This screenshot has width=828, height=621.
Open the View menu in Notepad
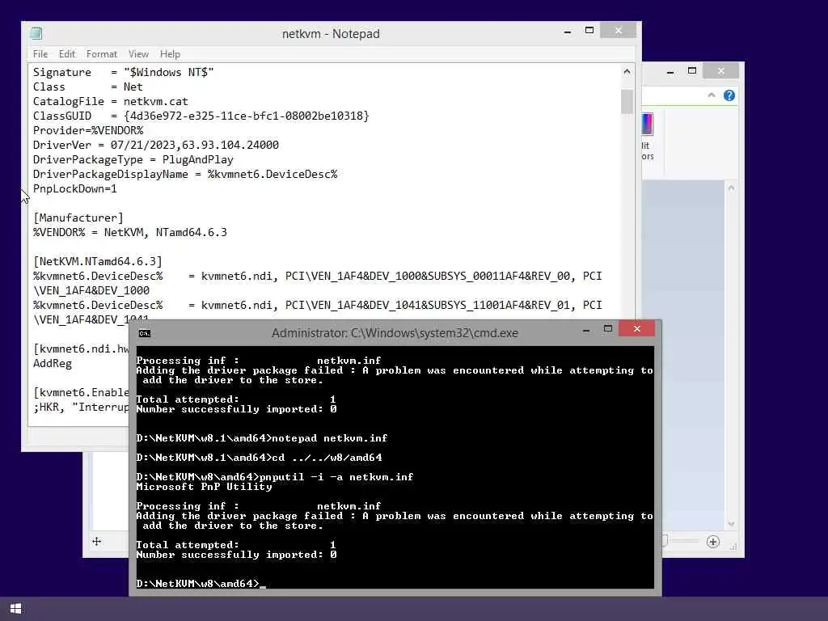(138, 54)
